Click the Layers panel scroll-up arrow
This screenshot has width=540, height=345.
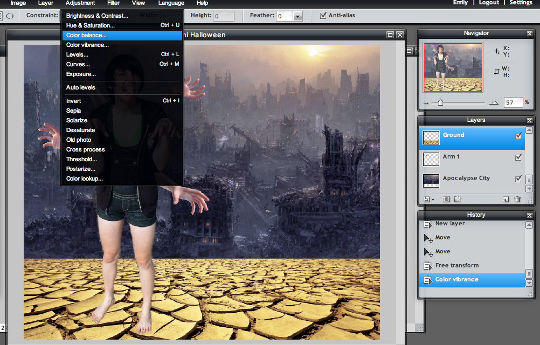[x=529, y=130]
